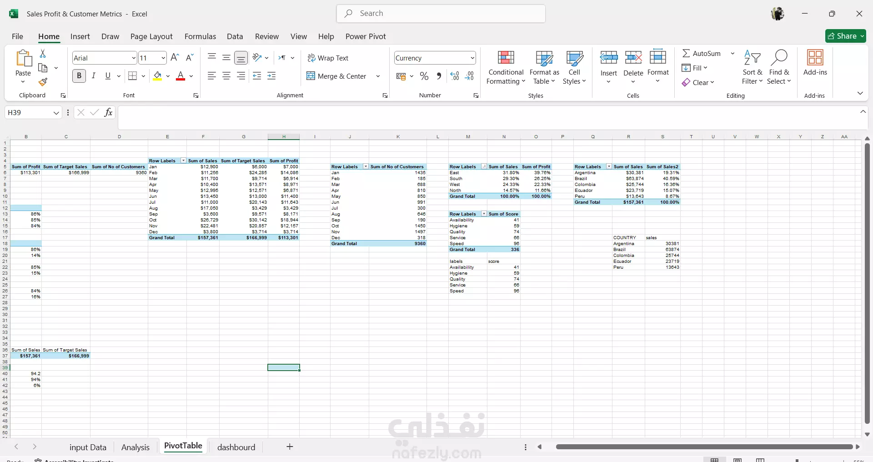Viewport: 873px width, 462px height.
Task: Center text horizontally
Action: (x=226, y=76)
